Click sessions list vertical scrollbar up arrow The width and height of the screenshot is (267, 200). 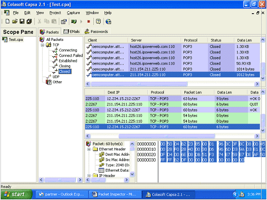click(263, 40)
